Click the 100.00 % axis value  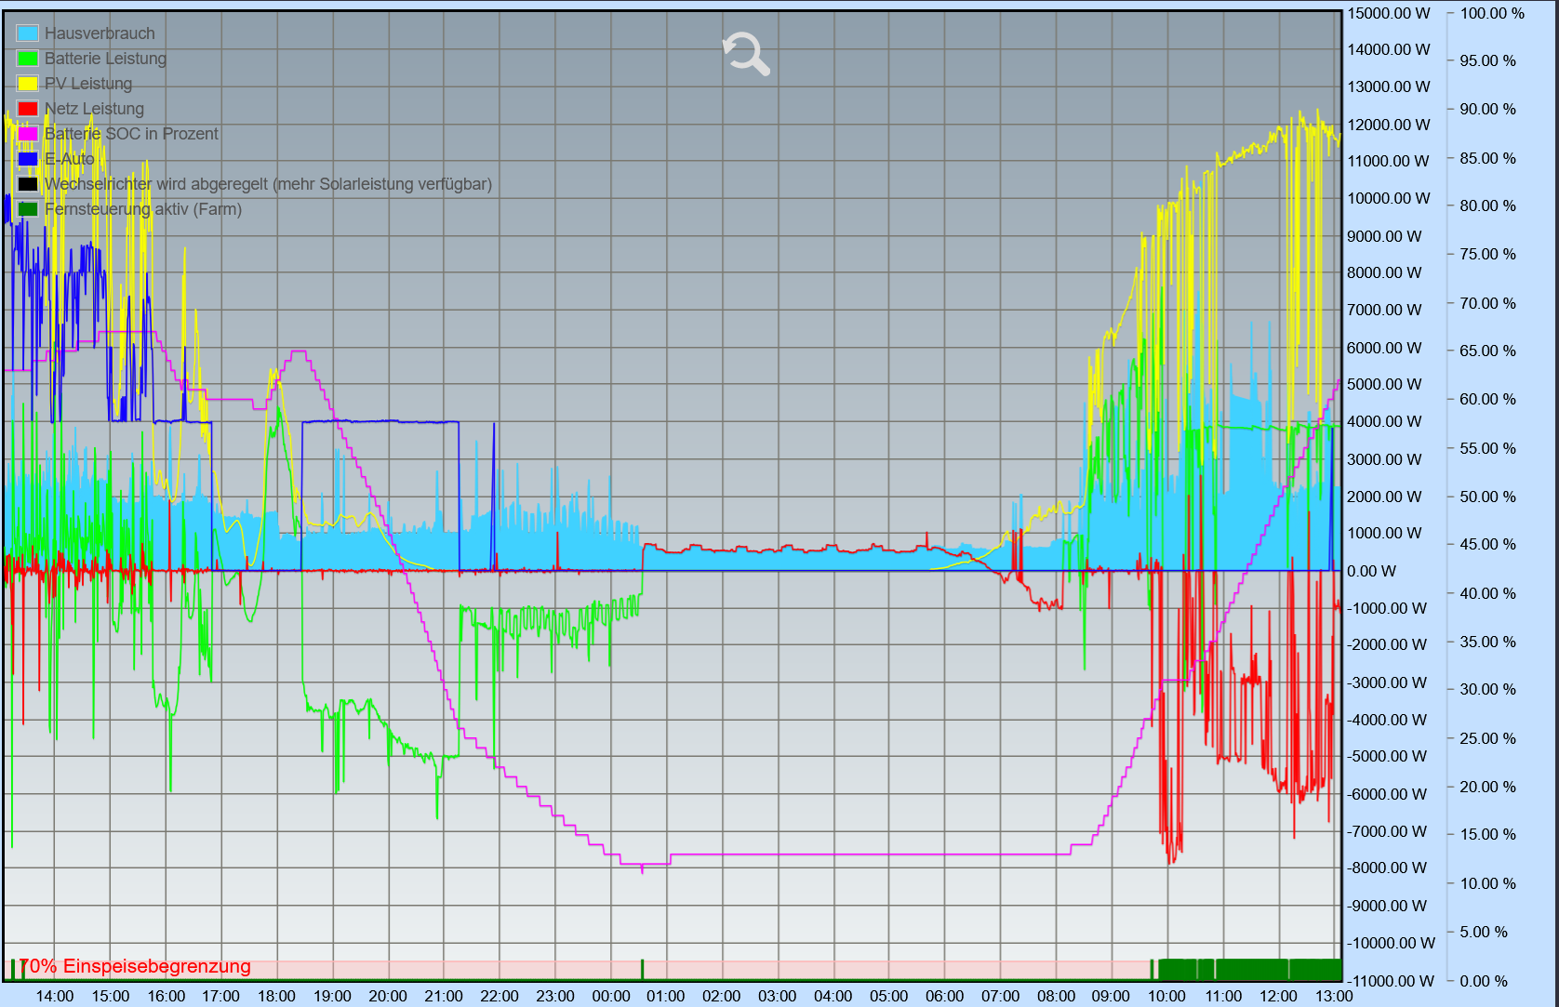pos(1492,13)
